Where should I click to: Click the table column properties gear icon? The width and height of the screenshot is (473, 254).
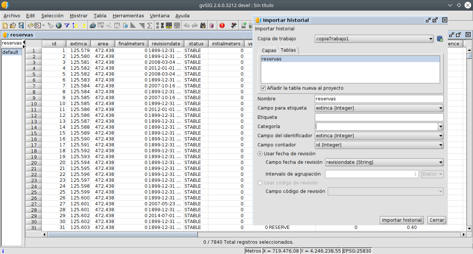point(125,25)
